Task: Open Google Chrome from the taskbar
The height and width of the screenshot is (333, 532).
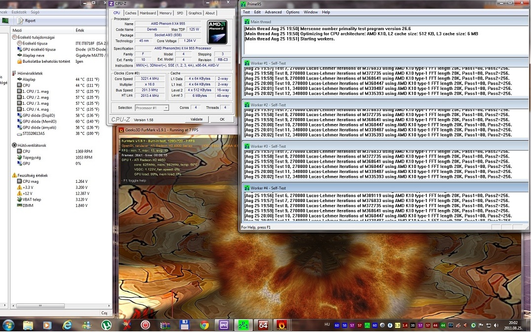Action: (x=204, y=325)
